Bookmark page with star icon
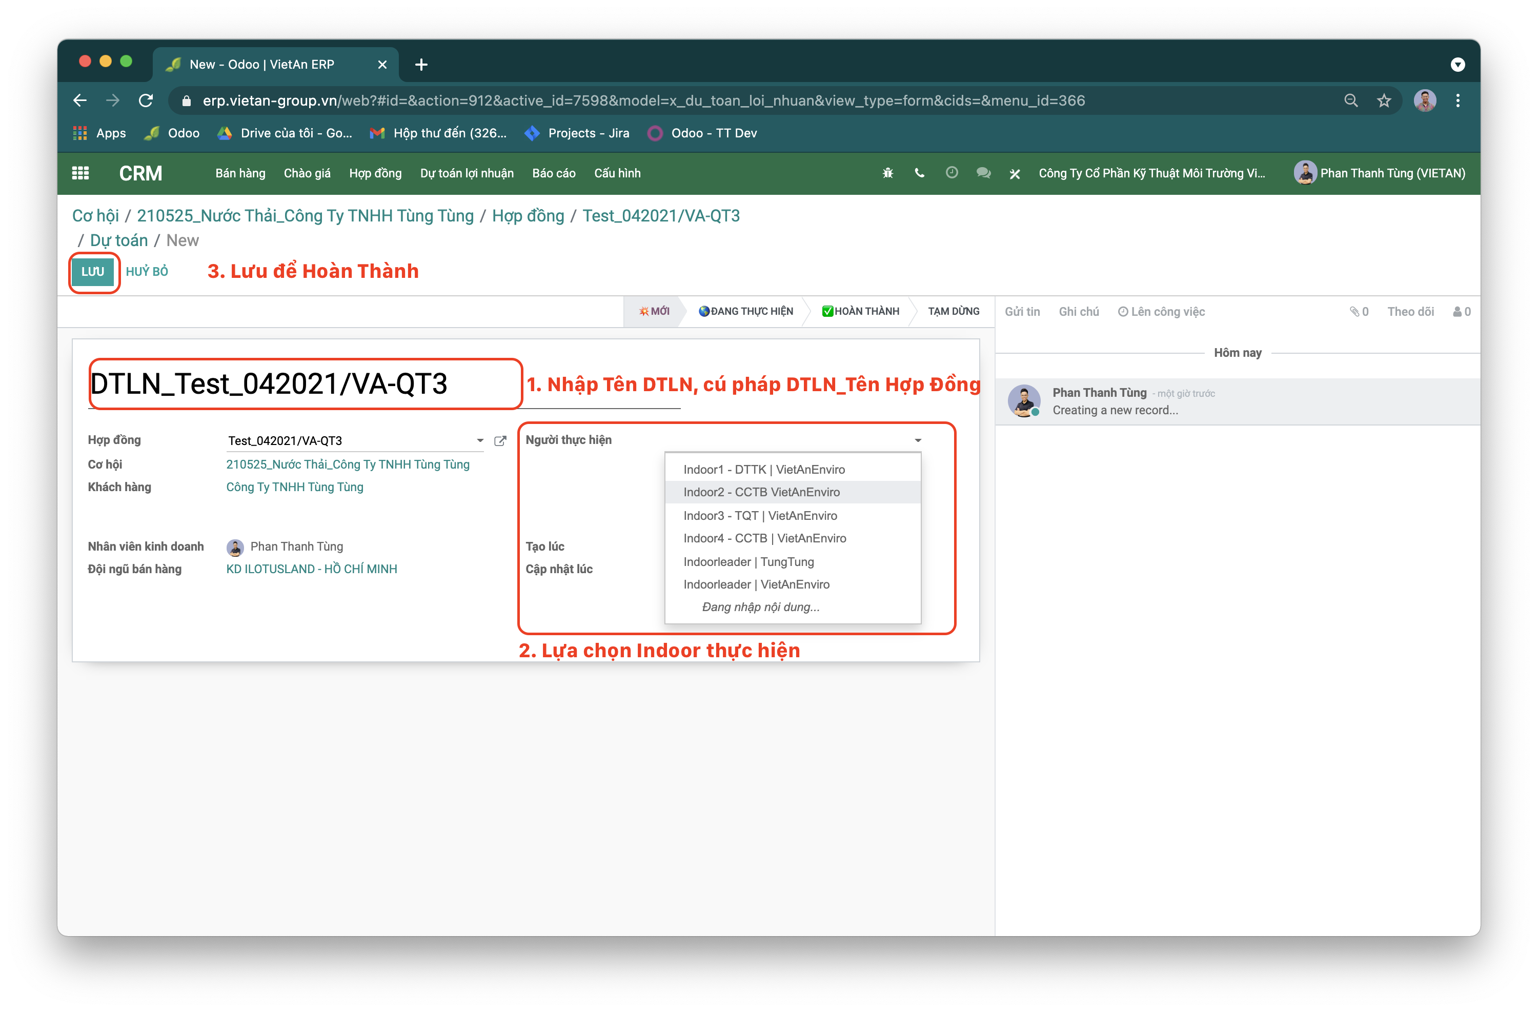This screenshot has height=1012, width=1538. [x=1384, y=101]
